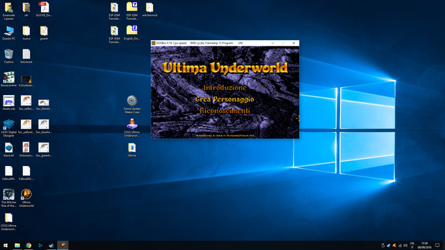This screenshot has height=250, width=445.
Task: Open Google Chrome from the taskbar
Action: pyautogui.click(x=29, y=245)
